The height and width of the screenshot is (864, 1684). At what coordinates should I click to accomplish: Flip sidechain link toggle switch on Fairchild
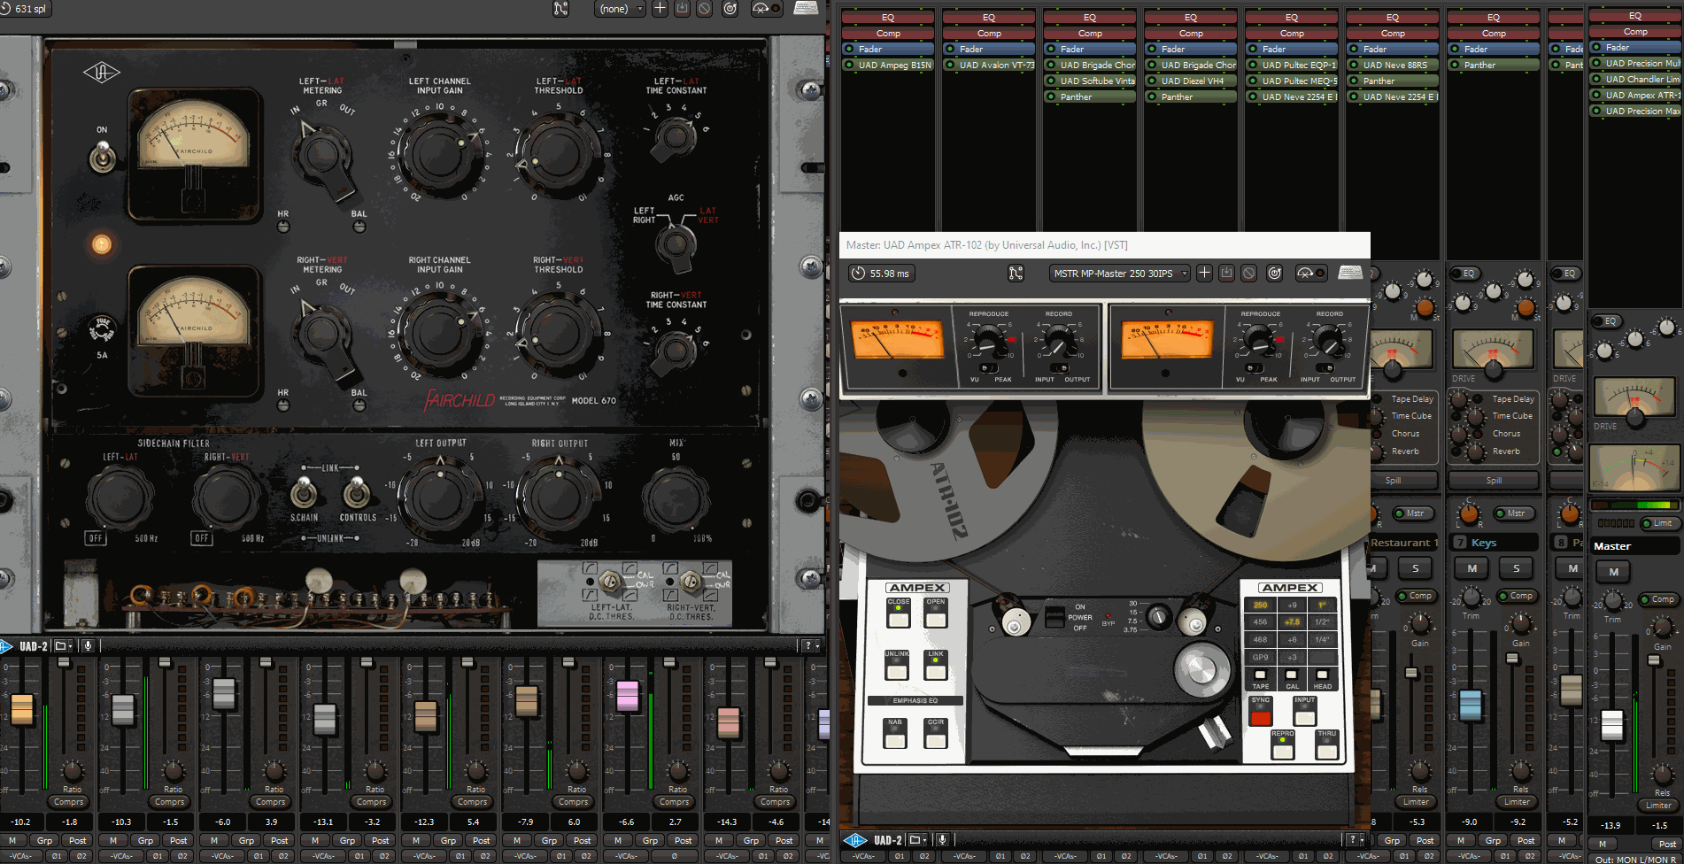tap(304, 492)
